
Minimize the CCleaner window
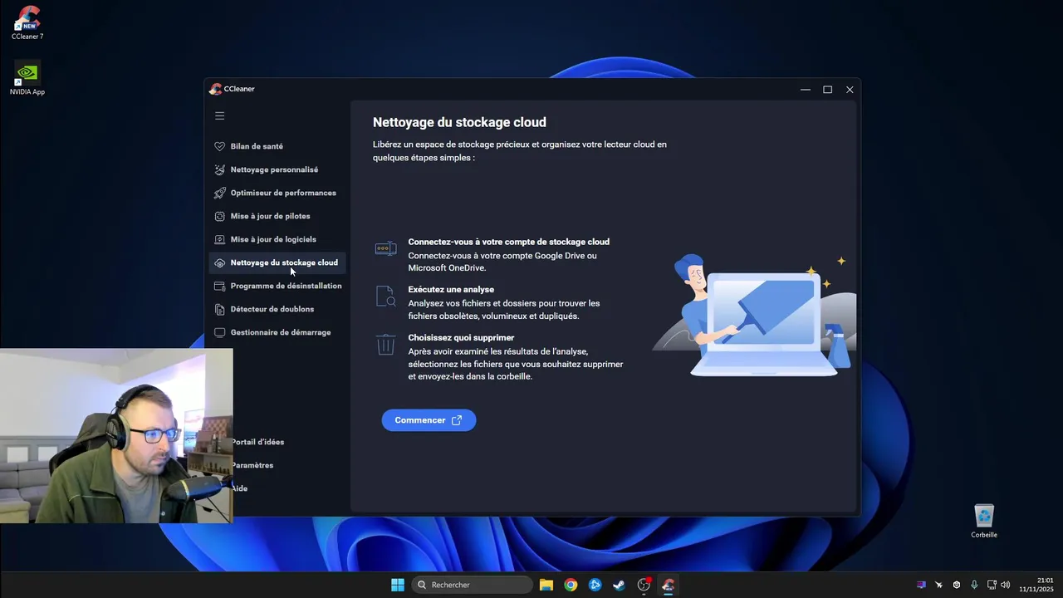tap(805, 90)
